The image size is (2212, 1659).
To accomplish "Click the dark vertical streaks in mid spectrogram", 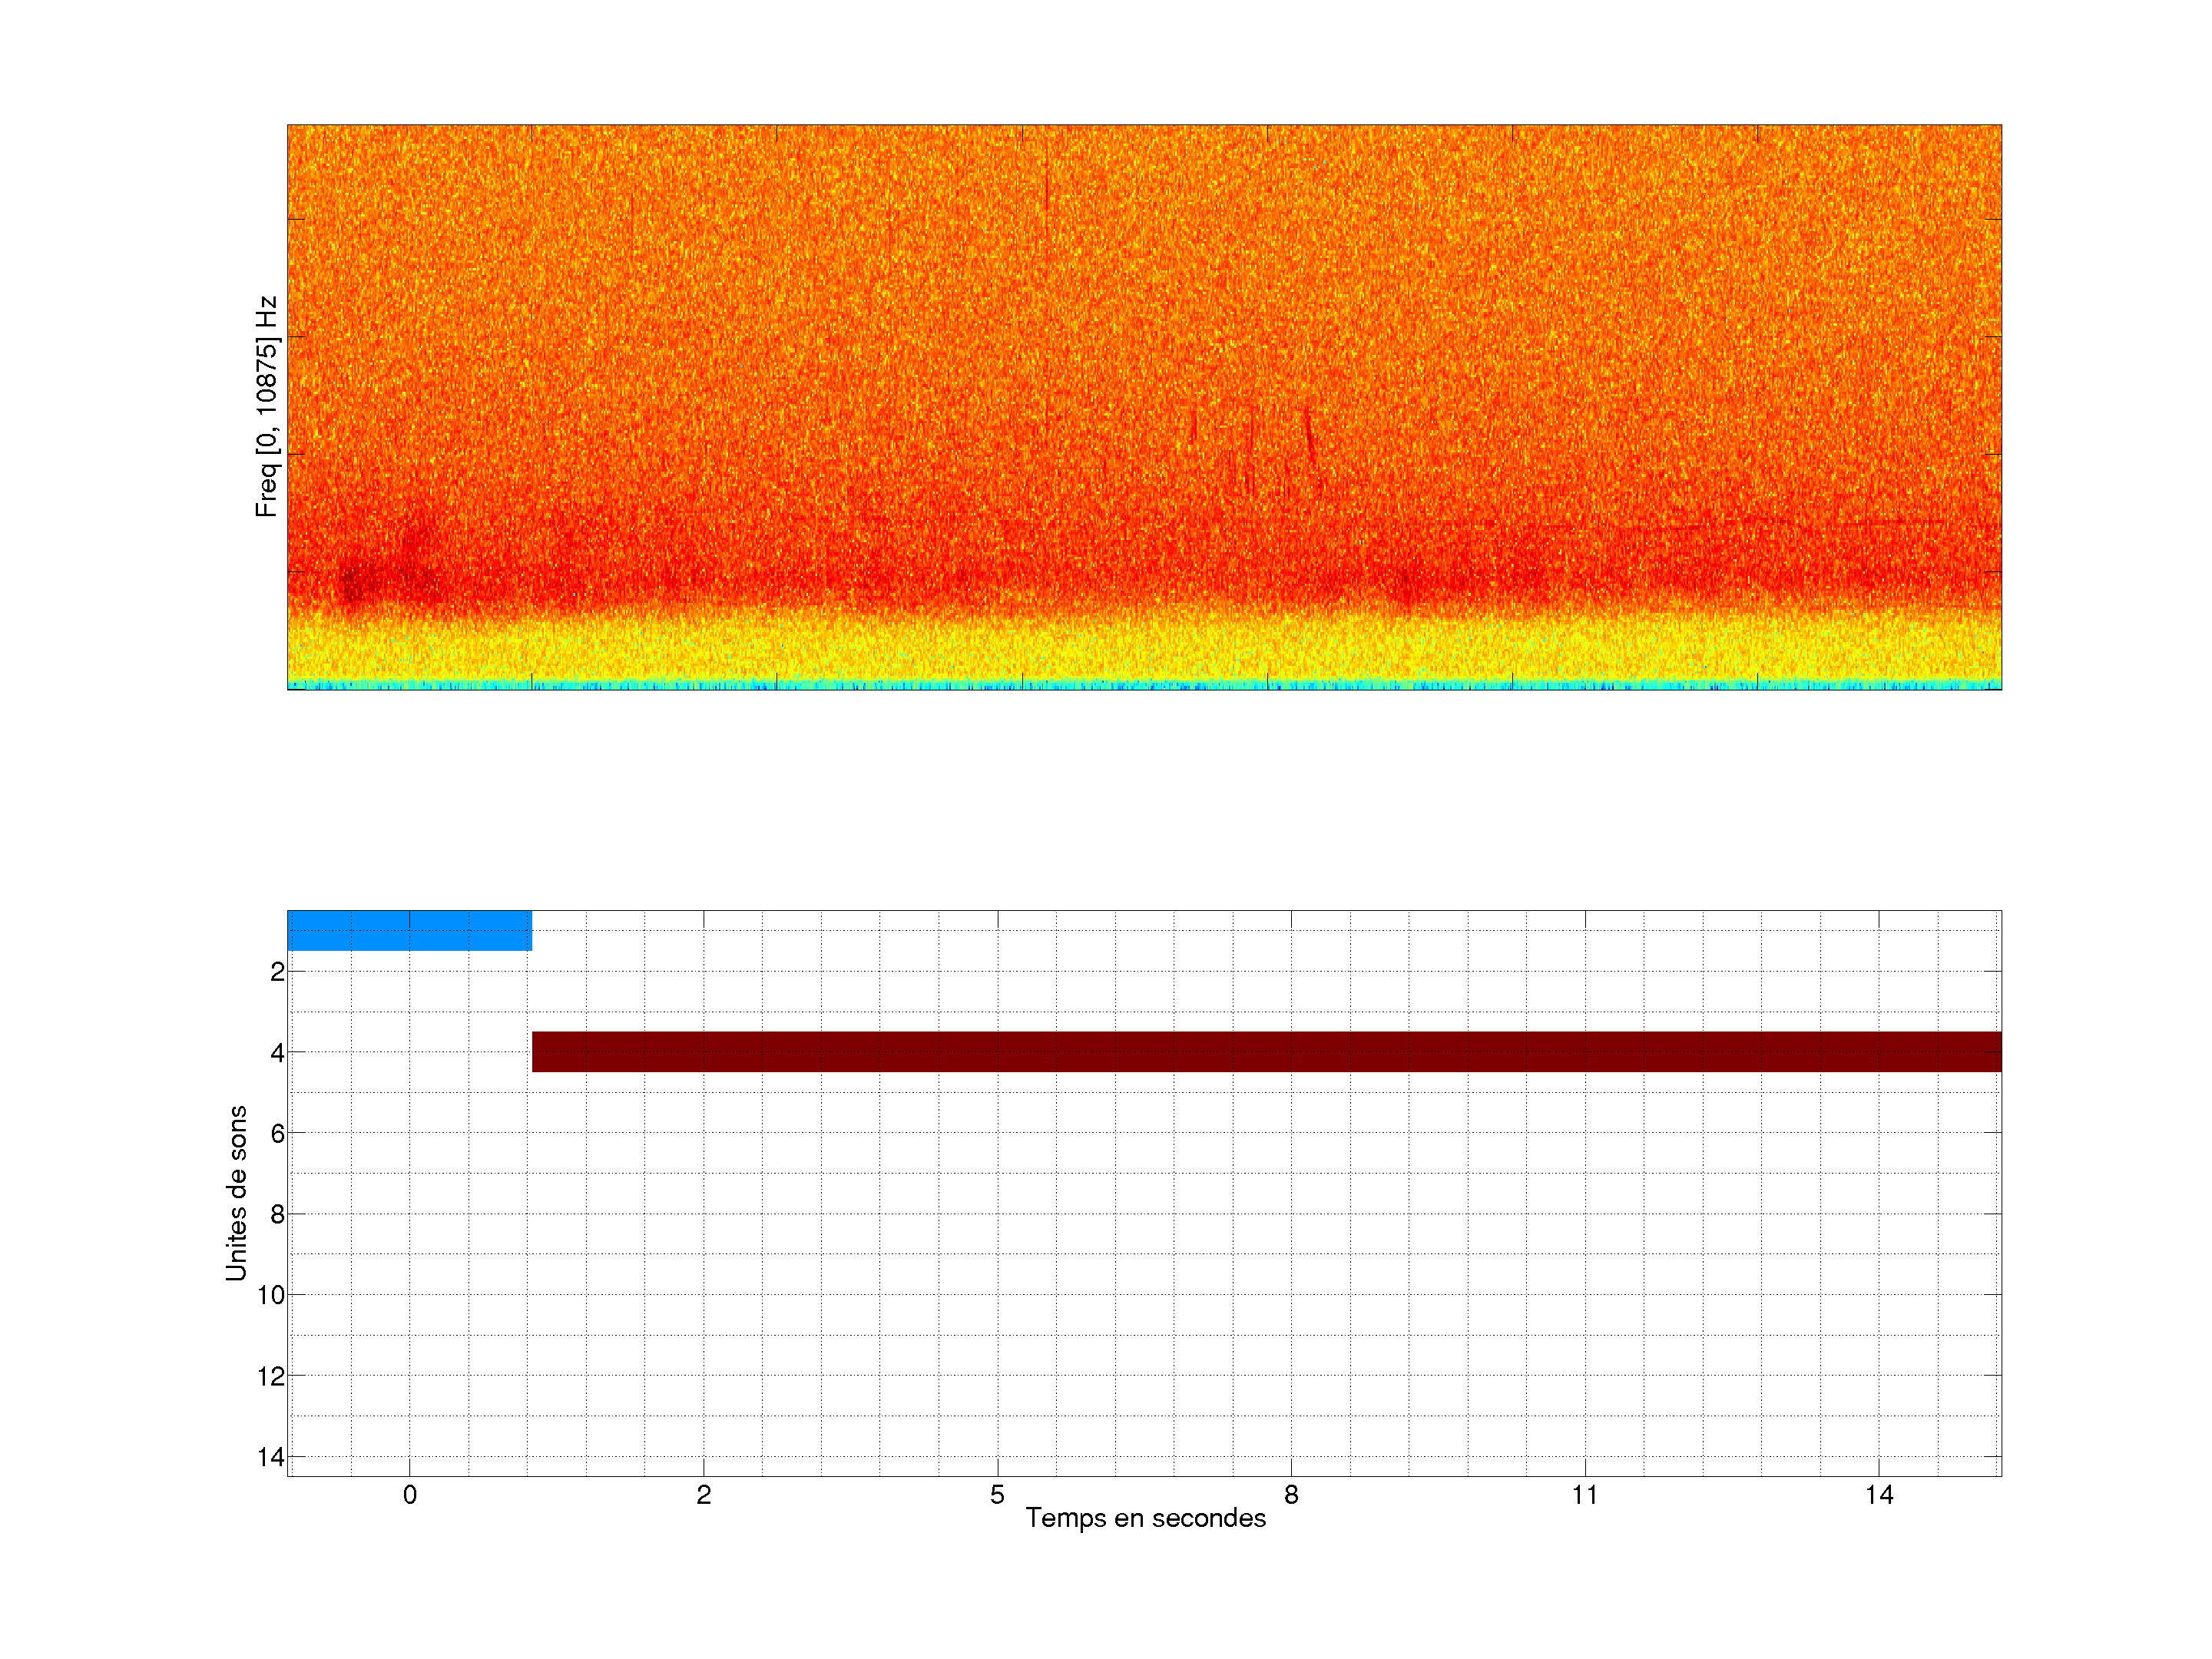I will click(1309, 435).
